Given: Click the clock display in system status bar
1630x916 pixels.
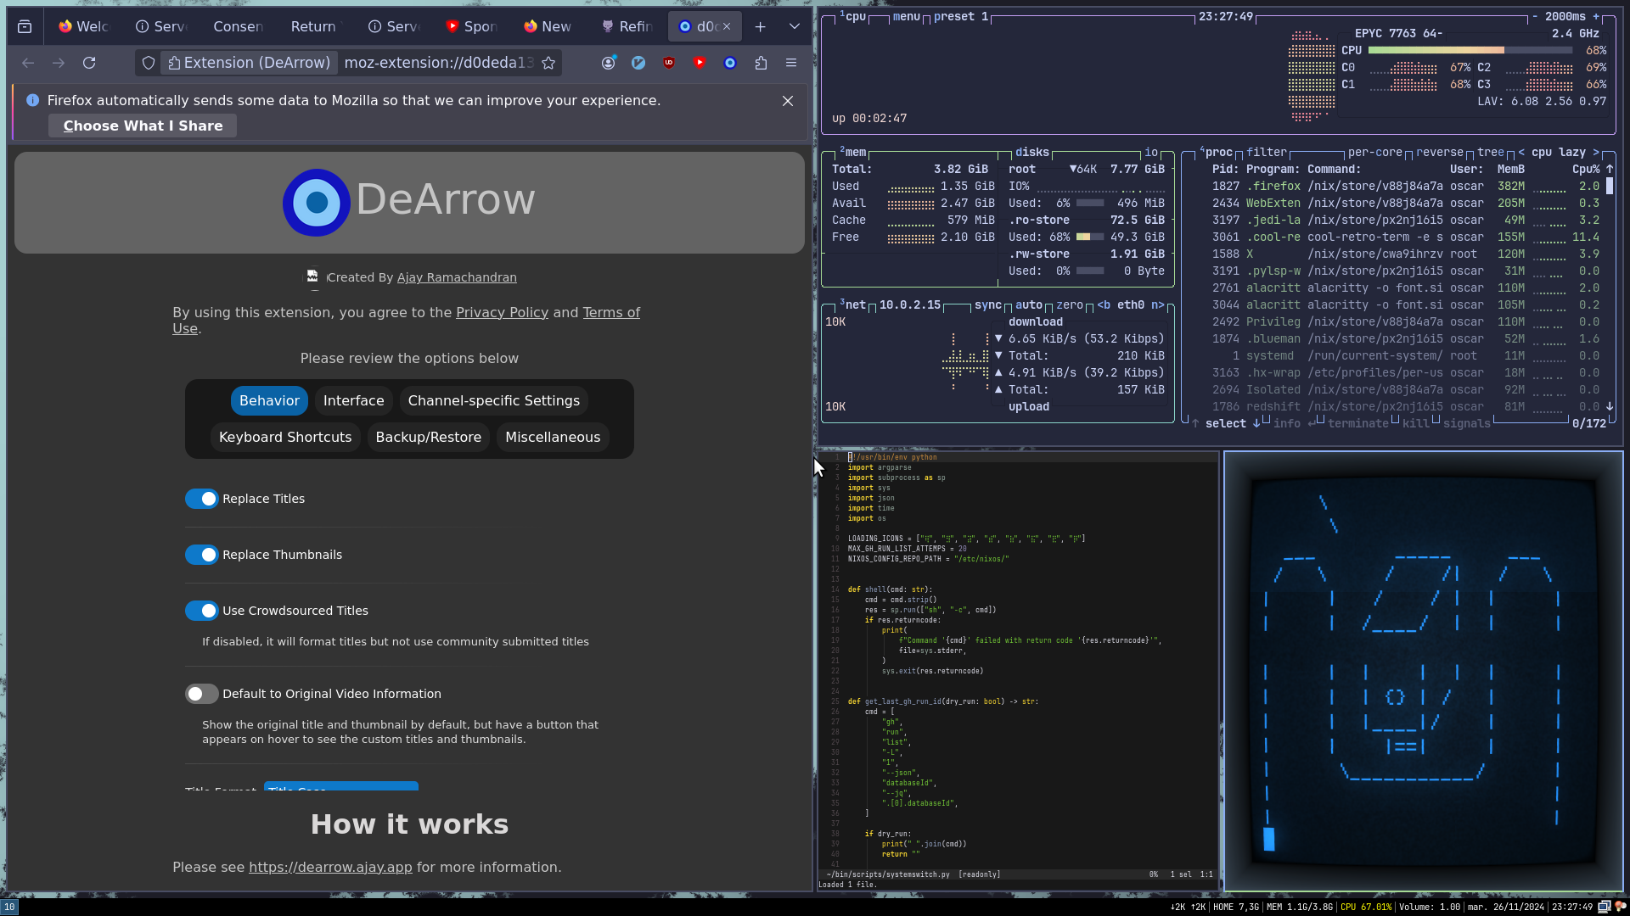Looking at the screenshot, I should click(1572, 907).
